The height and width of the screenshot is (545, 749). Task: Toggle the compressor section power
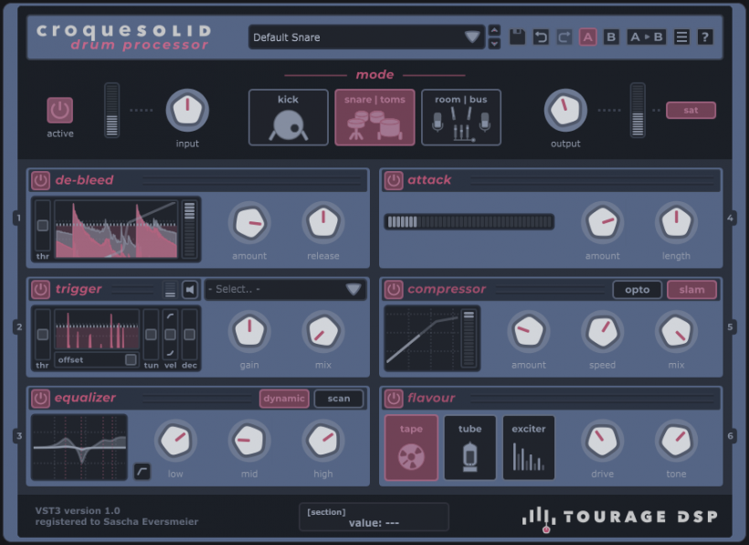click(x=394, y=289)
